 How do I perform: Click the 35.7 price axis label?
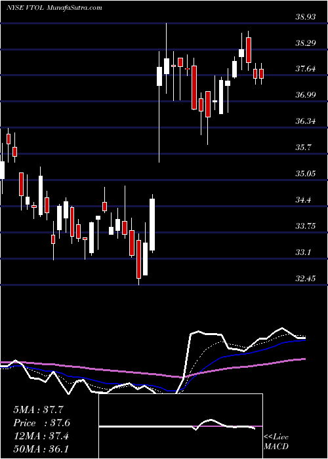(303, 148)
